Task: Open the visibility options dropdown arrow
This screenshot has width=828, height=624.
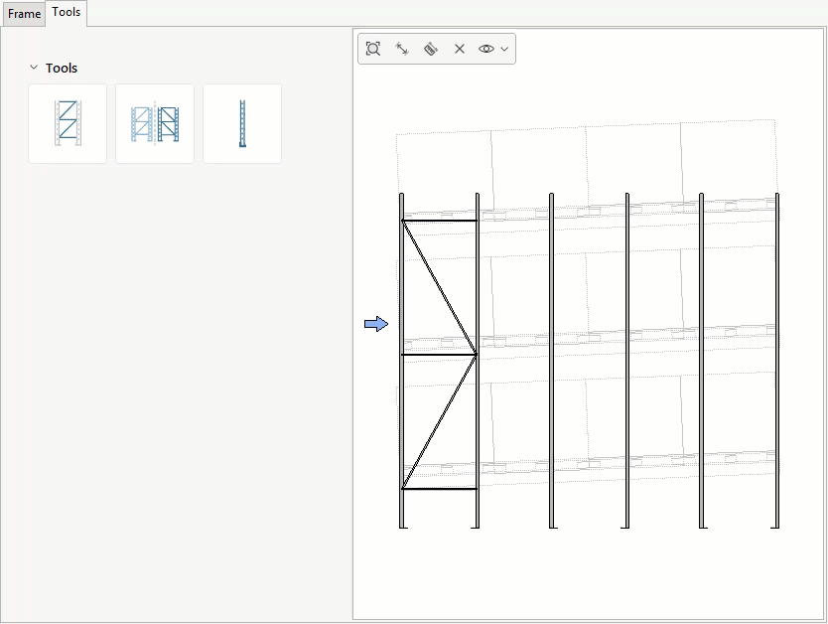Action: (x=504, y=49)
